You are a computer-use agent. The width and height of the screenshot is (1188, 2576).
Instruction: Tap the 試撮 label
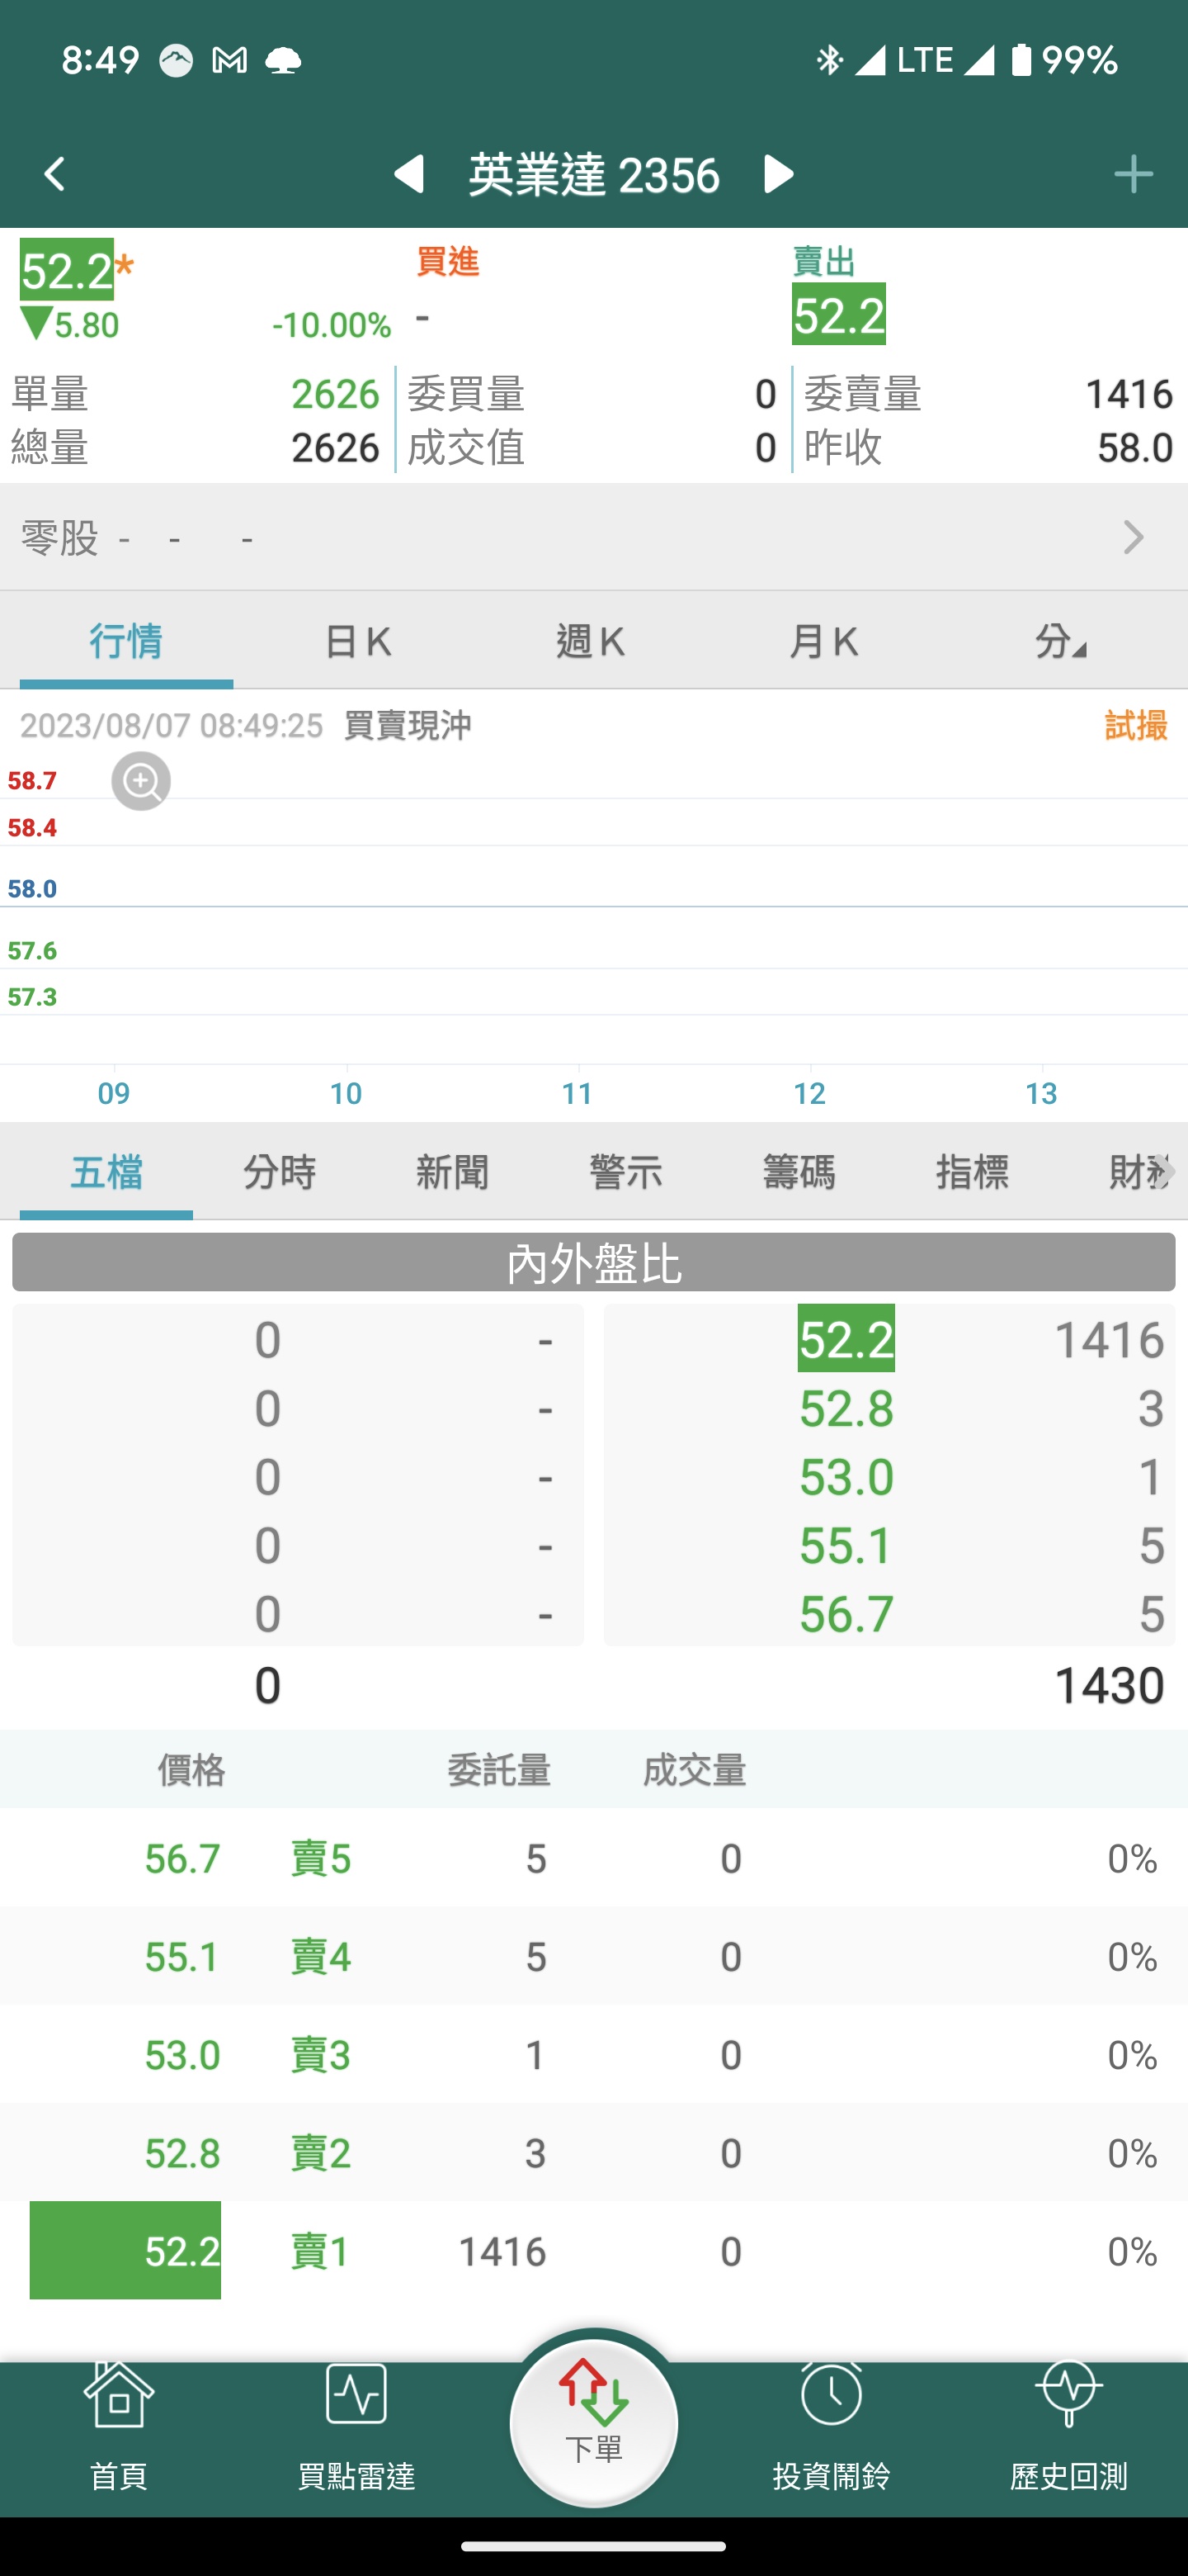[x=1136, y=725]
